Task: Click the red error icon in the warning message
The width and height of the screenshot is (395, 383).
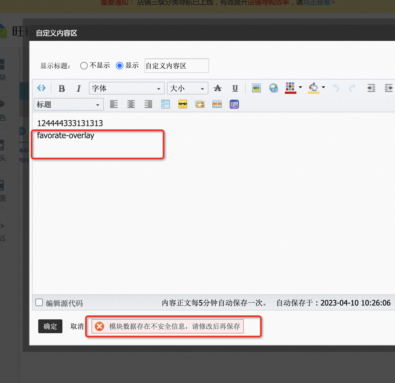Action: click(x=99, y=326)
